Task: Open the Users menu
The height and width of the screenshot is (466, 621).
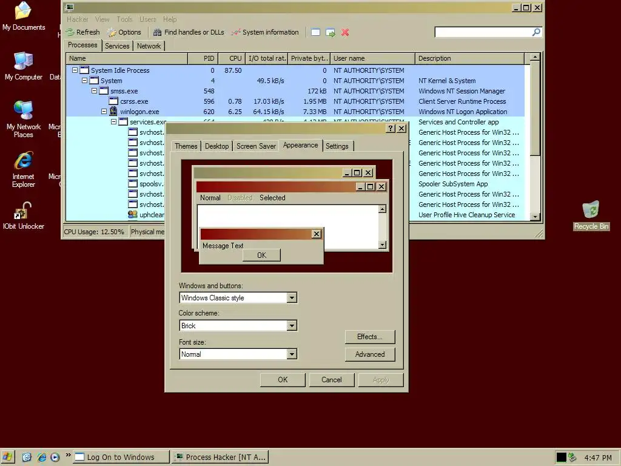Action: [x=147, y=19]
